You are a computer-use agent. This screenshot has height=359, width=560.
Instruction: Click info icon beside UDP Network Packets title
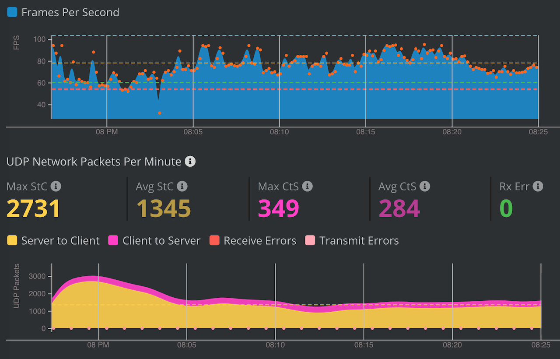190,162
